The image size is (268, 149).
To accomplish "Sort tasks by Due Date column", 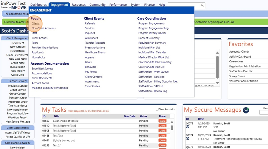I will tap(130, 116).
